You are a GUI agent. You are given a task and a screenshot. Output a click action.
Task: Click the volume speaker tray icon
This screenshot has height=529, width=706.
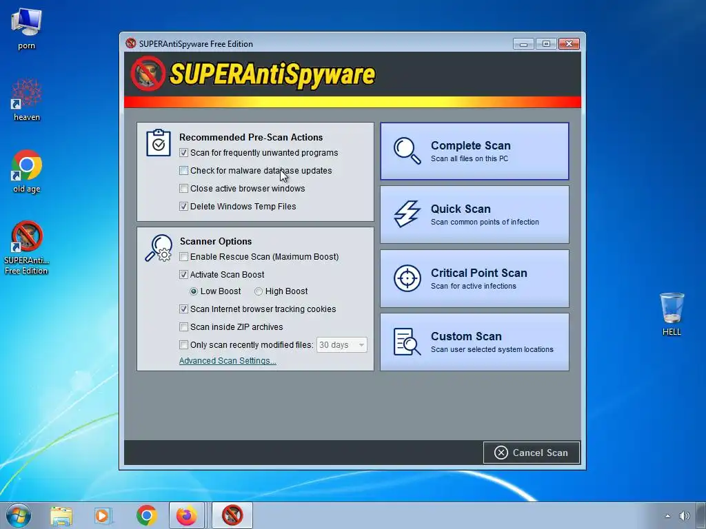[685, 516]
